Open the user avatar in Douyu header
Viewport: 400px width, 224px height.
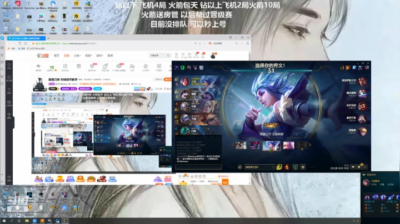(213, 55)
